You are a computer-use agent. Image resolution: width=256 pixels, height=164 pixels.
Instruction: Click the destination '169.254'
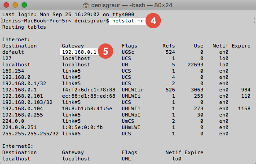coord(13,71)
